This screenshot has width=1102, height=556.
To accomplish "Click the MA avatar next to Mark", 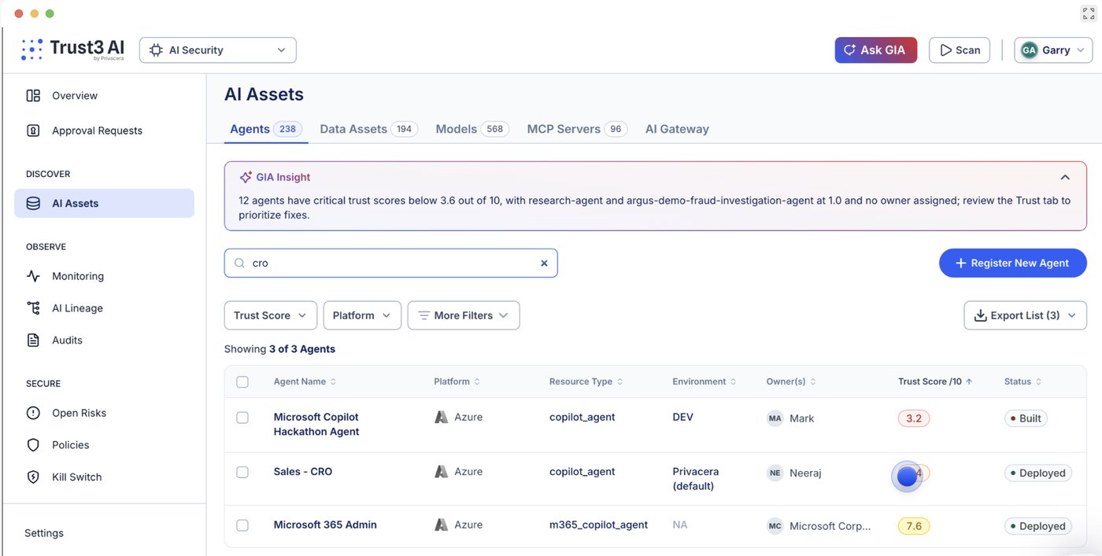I will [775, 418].
